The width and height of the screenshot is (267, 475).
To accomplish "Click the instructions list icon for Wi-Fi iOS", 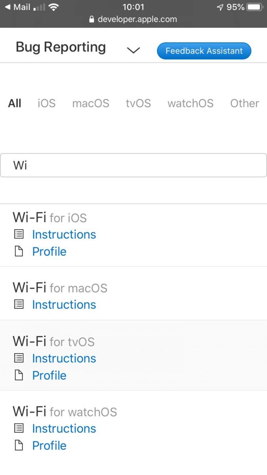I will (19, 234).
